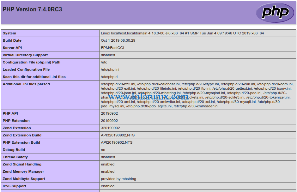
Task: Click the PHP Extension Build label
Action: [x=21, y=142]
